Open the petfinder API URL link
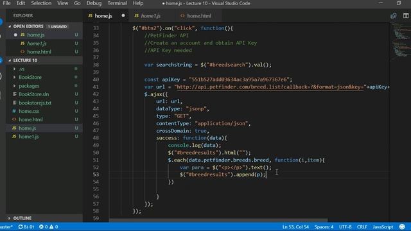The height and width of the screenshot is (231, 411). point(270,87)
